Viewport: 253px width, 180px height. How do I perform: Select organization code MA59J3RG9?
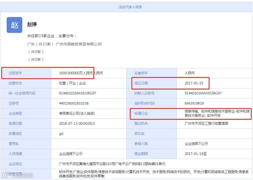pyautogui.click(x=194, y=103)
